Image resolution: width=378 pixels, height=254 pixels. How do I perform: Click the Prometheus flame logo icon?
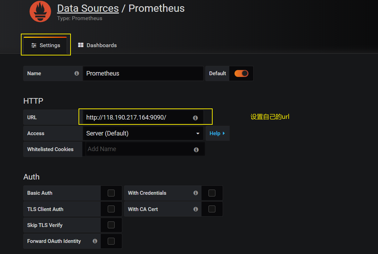coord(40,11)
